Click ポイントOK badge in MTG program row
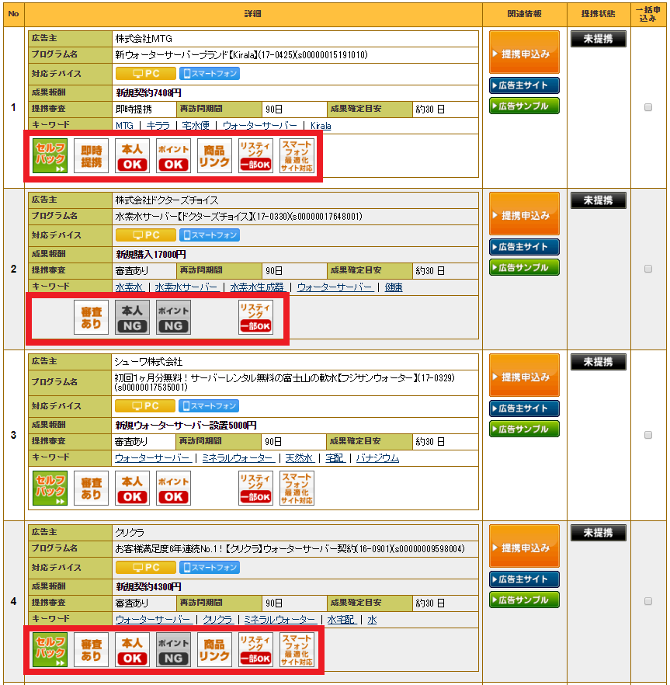Screen dimensions: 670x685 point(173,156)
